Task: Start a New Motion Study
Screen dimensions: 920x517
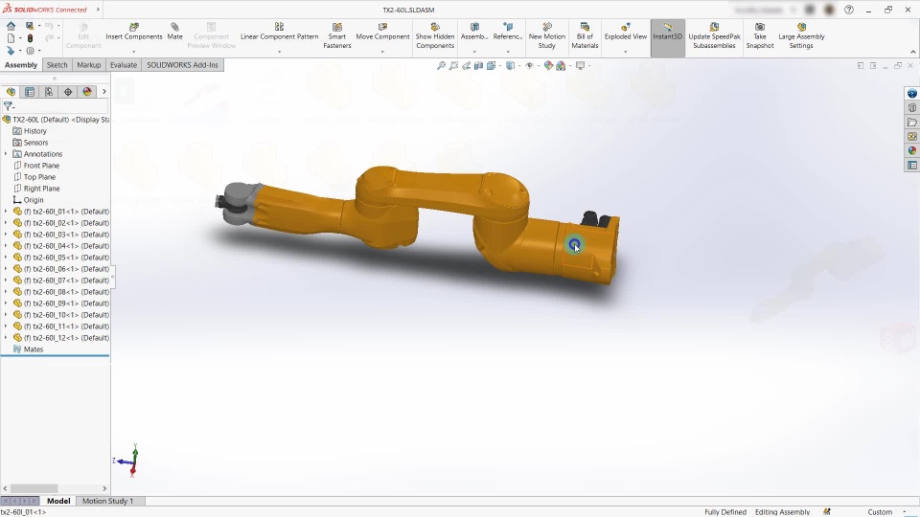Action: [x=547, y=35]
